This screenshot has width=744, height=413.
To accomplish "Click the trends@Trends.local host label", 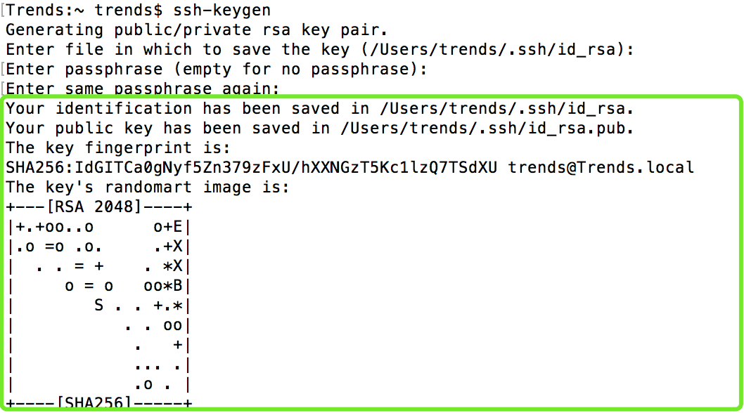I will [x=601, y=168].
